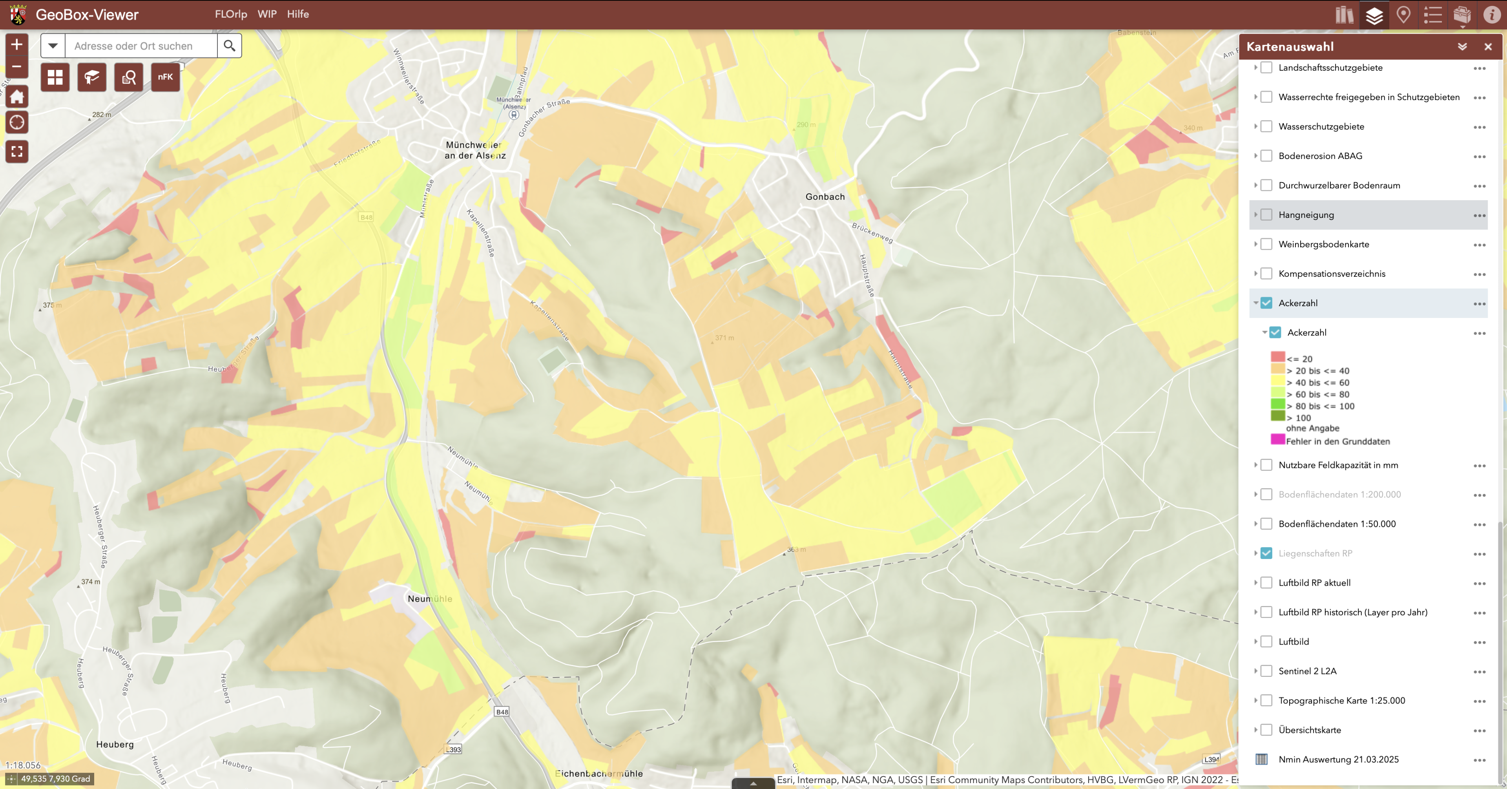The width and height of the screenshot is (1507, 789).
Task: Click the red <= 20 legend swatch
Action: pyautogui.click(x=1278, y=356)
